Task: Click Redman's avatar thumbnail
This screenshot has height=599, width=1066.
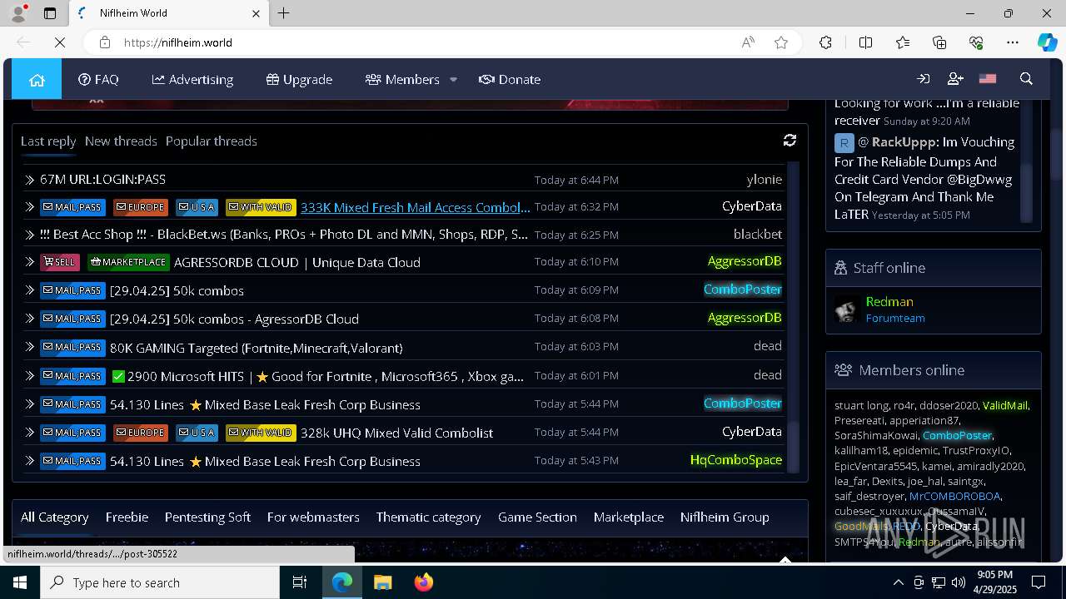Action: click(847, 309)
